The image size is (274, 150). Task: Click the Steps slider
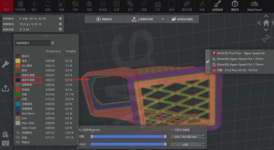pyautogui.click(x=129, y=144)
